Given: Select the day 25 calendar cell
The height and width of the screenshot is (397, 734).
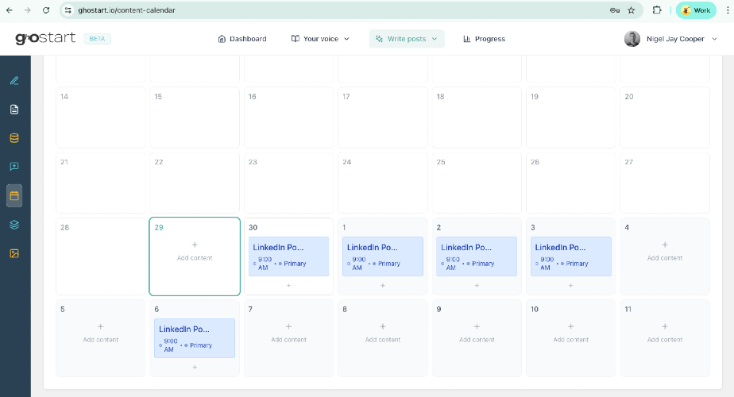Looking at the screenshot, I should click(477, 183).
